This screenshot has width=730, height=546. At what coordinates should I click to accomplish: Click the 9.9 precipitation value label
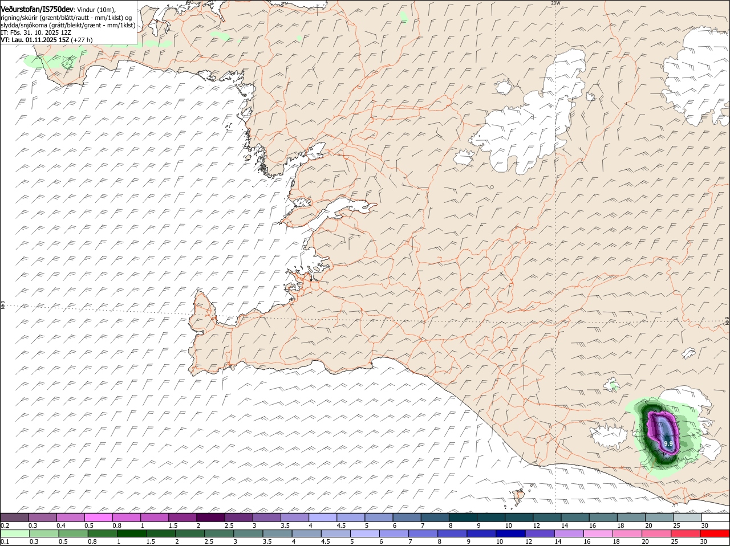[x=668, y=443]
